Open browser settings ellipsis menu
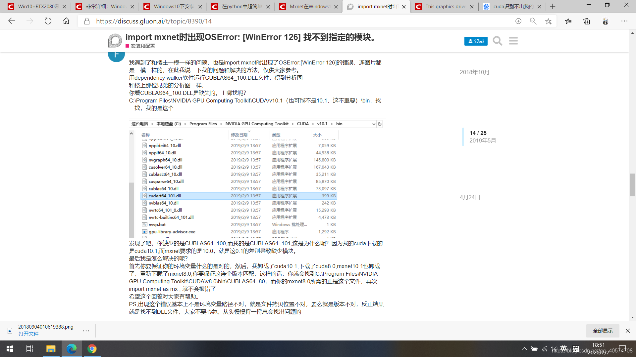The height and width of the screenshot is (357, 636). click(x=624, y=21)
